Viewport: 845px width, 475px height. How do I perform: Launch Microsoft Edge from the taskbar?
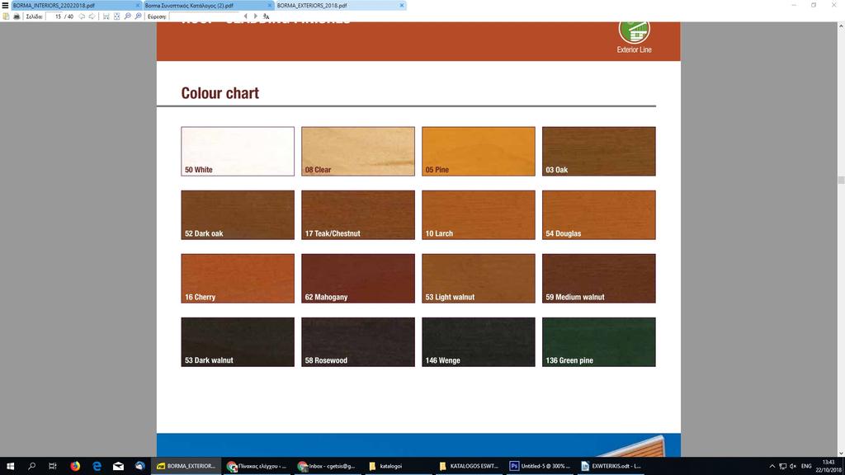tap(97, 467)
